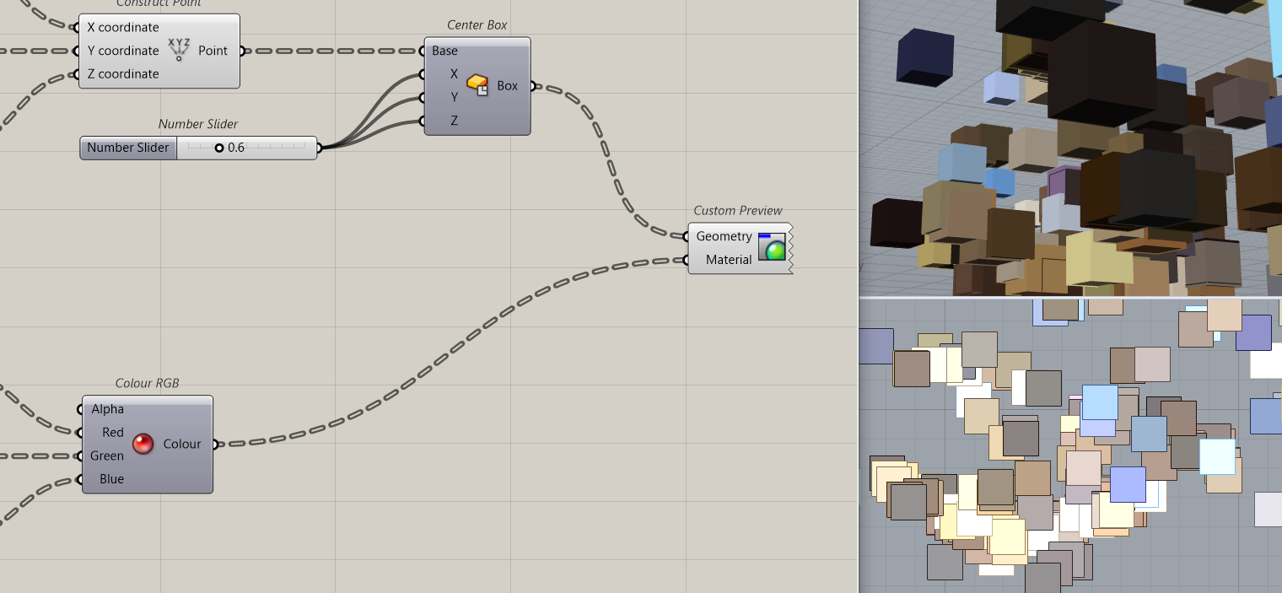Select the Center Box component icon
This screenshot has width=1282, height=593.
(x=478, y=85)
